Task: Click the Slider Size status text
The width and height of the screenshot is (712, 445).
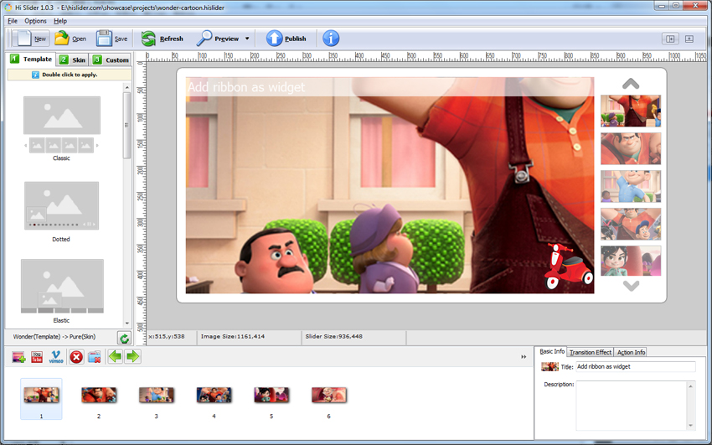Action: point(333,337)
